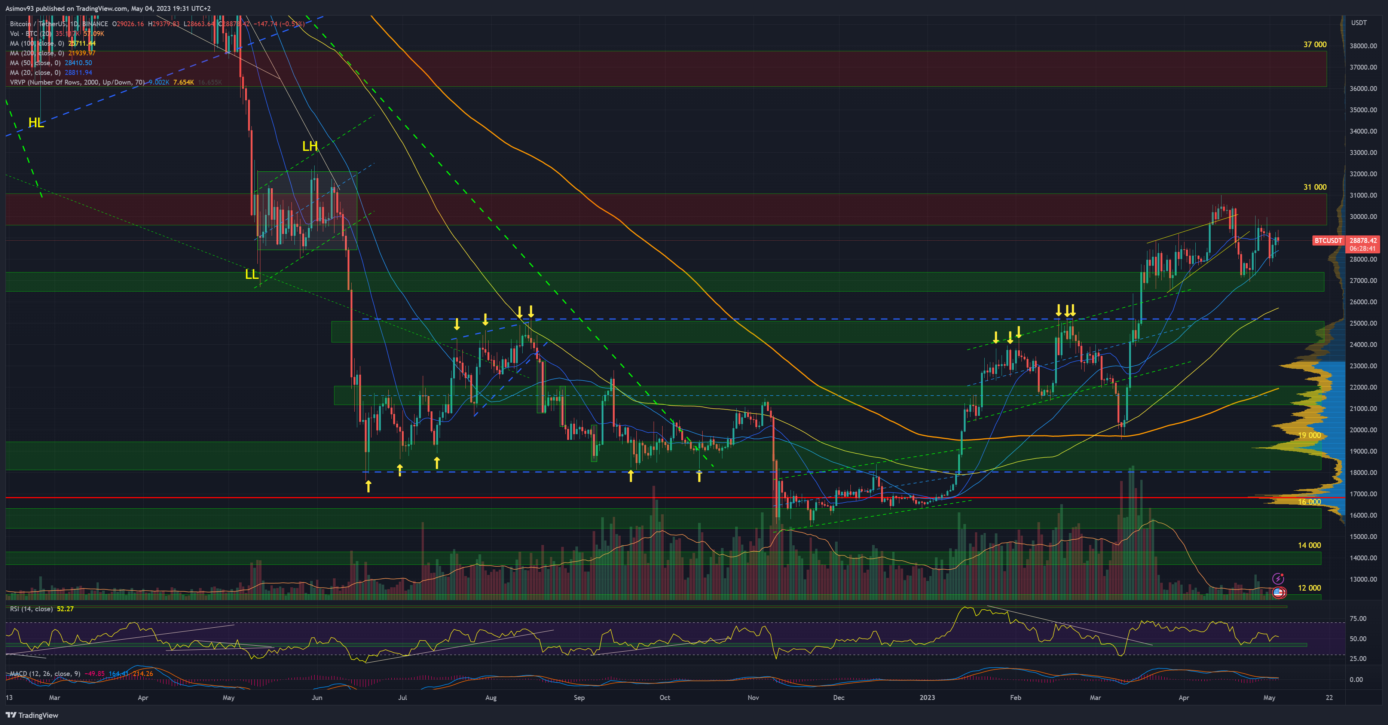Click the MACD (12, 26, close, 9) legend
The width and height of the screenshot is (1388, 725).
click(45, 673)
